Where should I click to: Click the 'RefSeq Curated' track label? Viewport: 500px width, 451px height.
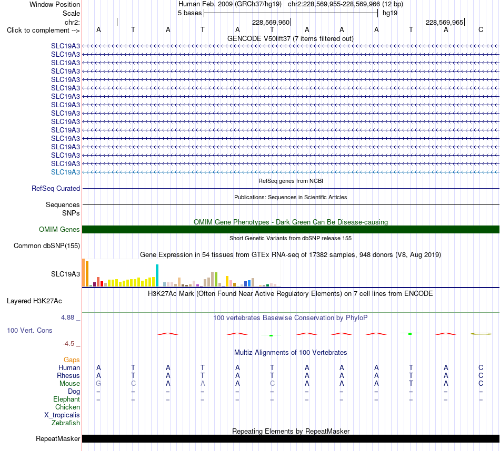click(x=56, y=188)
